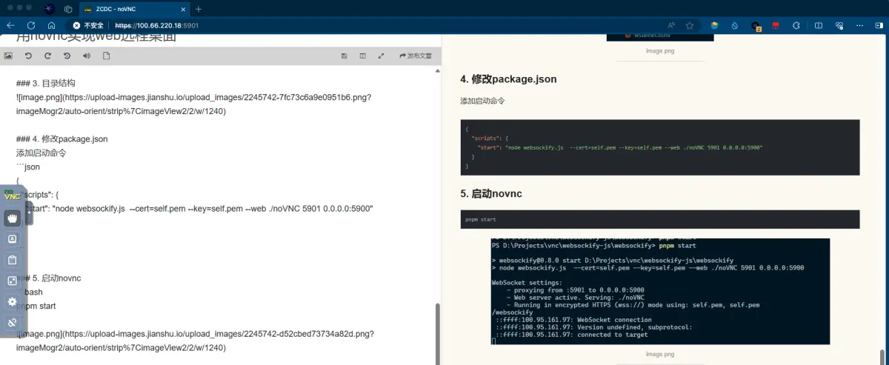
Task: Open the browser settings and more menu
Action: tap(860, 25)
